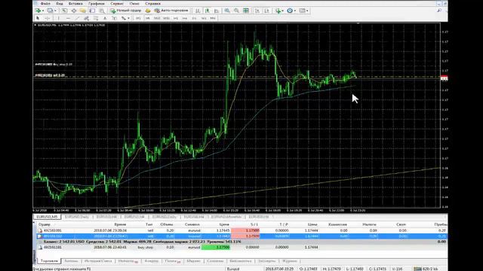
Task: Expand the templates dropdown arrow
Action: (307, 11)
